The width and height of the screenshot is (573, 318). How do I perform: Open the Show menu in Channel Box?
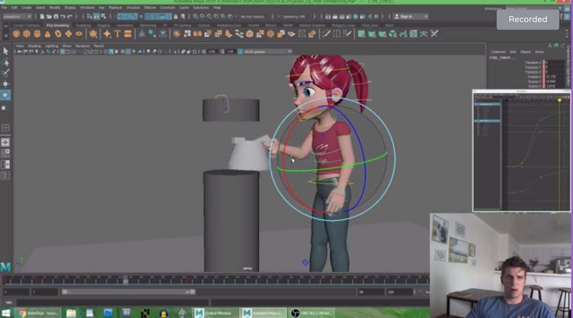pos(540,51)
